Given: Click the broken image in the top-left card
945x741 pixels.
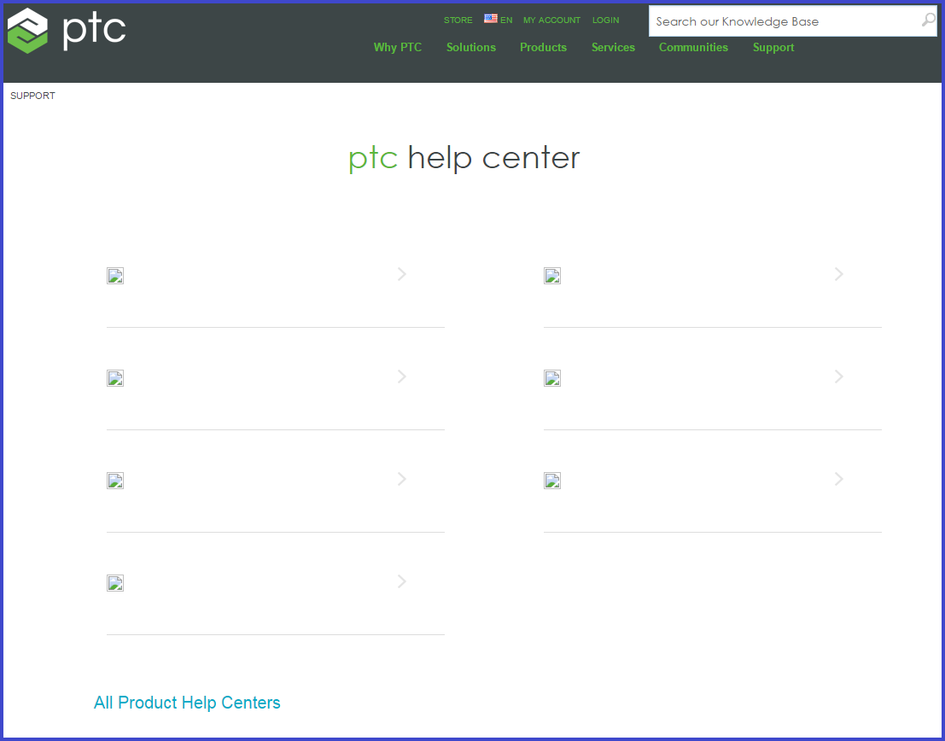Looking at the screenshot, I should pos(115,276).
